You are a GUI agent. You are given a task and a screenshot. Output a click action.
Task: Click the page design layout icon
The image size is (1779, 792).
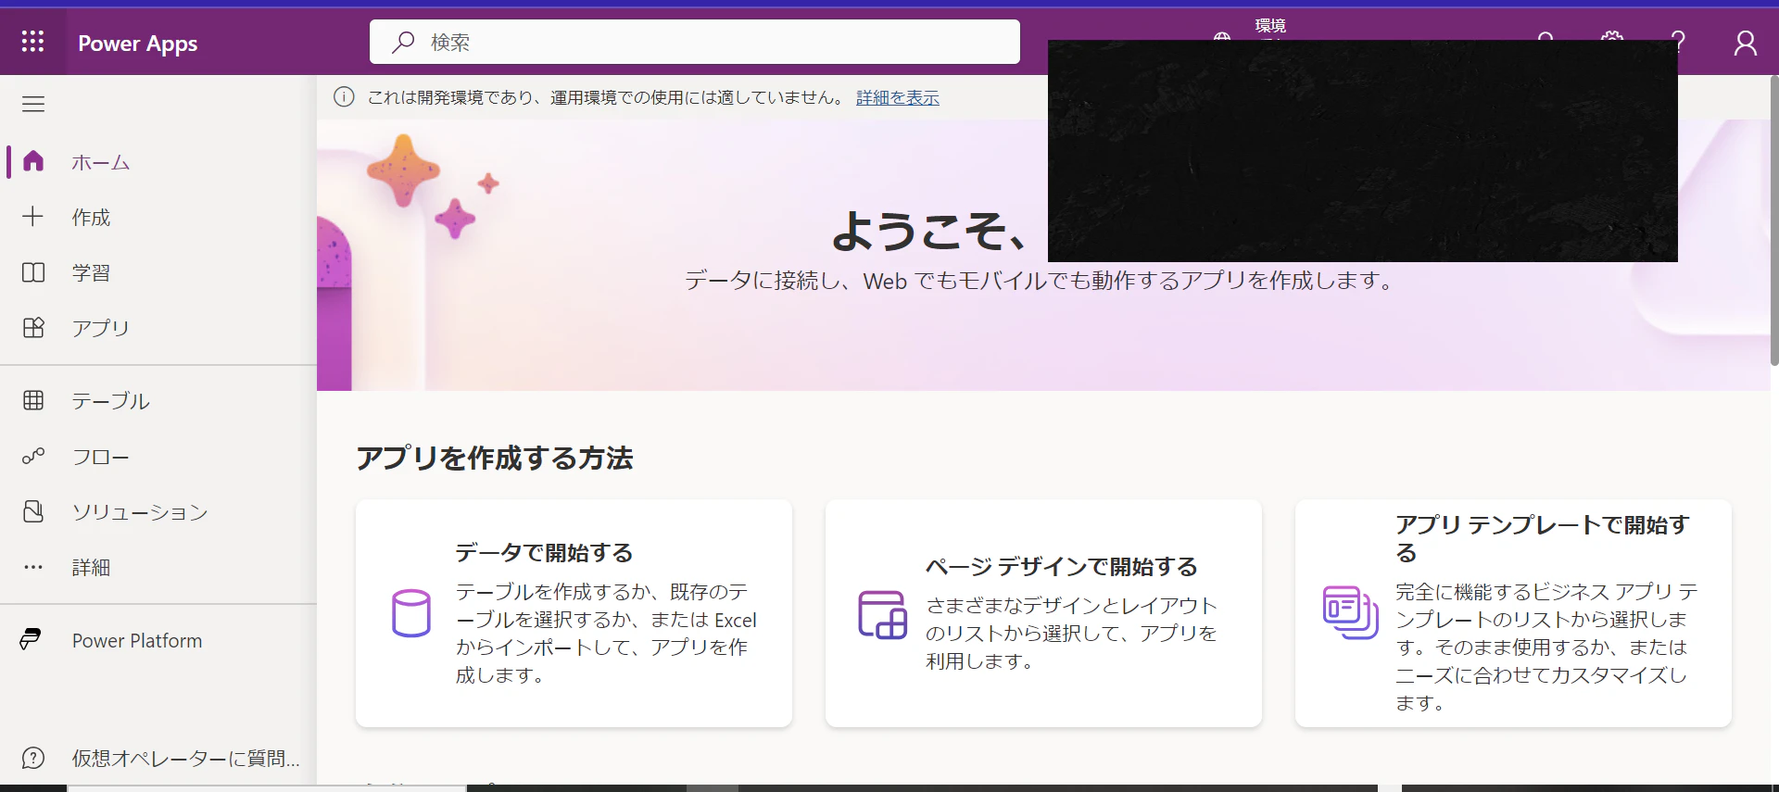point(882,614)
